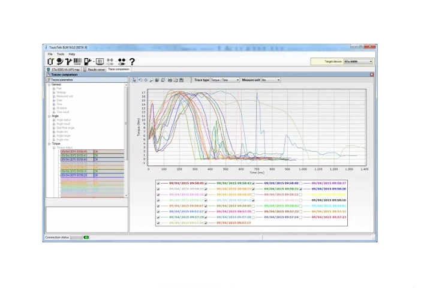Image resolution: width=430 pixels, height=288 pixels.
Task: Toggle checkbox for 09:58:37 trace in legend
Action: [301, 183]
